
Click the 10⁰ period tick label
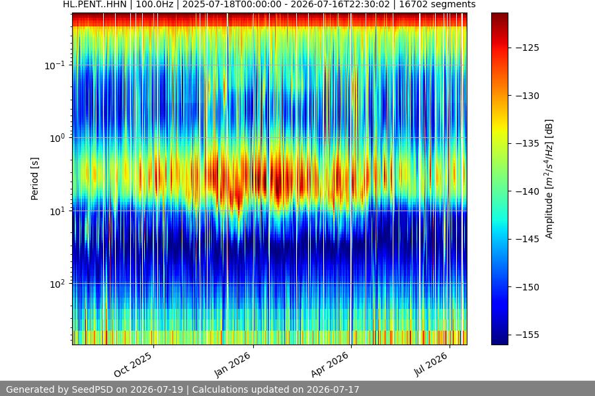(x=58, y=139)
